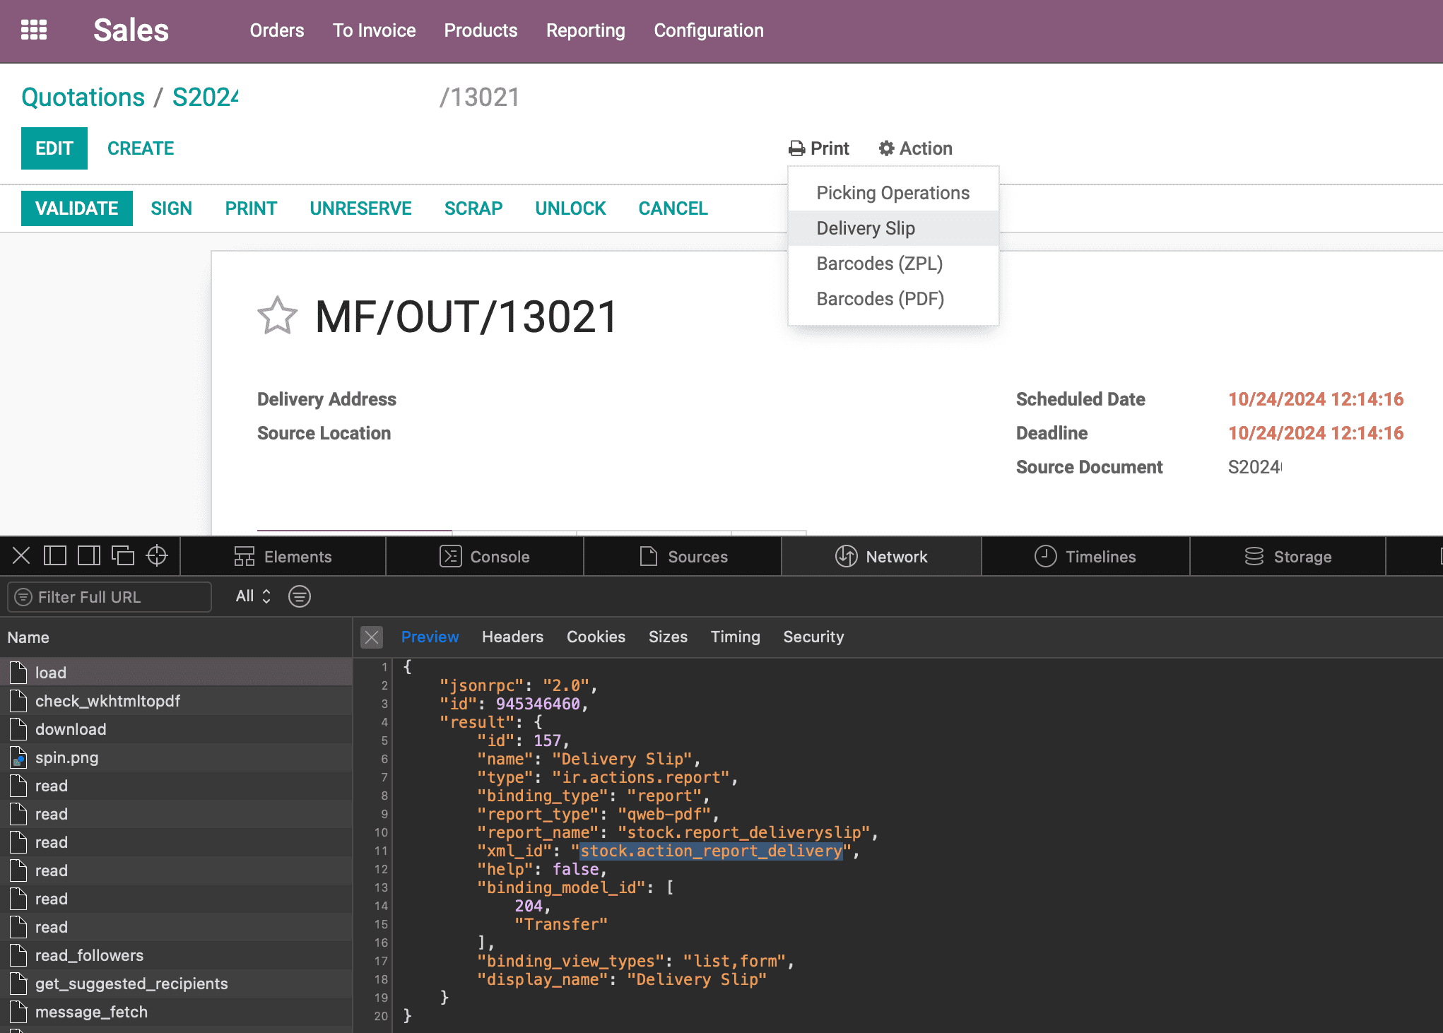
Task: Switch to the Elements inspector tab
Action: tap(283, 556)
